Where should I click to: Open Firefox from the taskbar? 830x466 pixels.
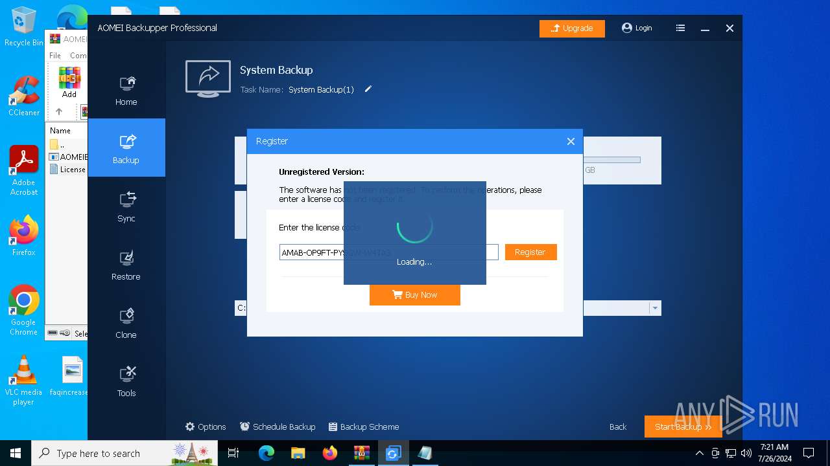[x=330, y=453]
